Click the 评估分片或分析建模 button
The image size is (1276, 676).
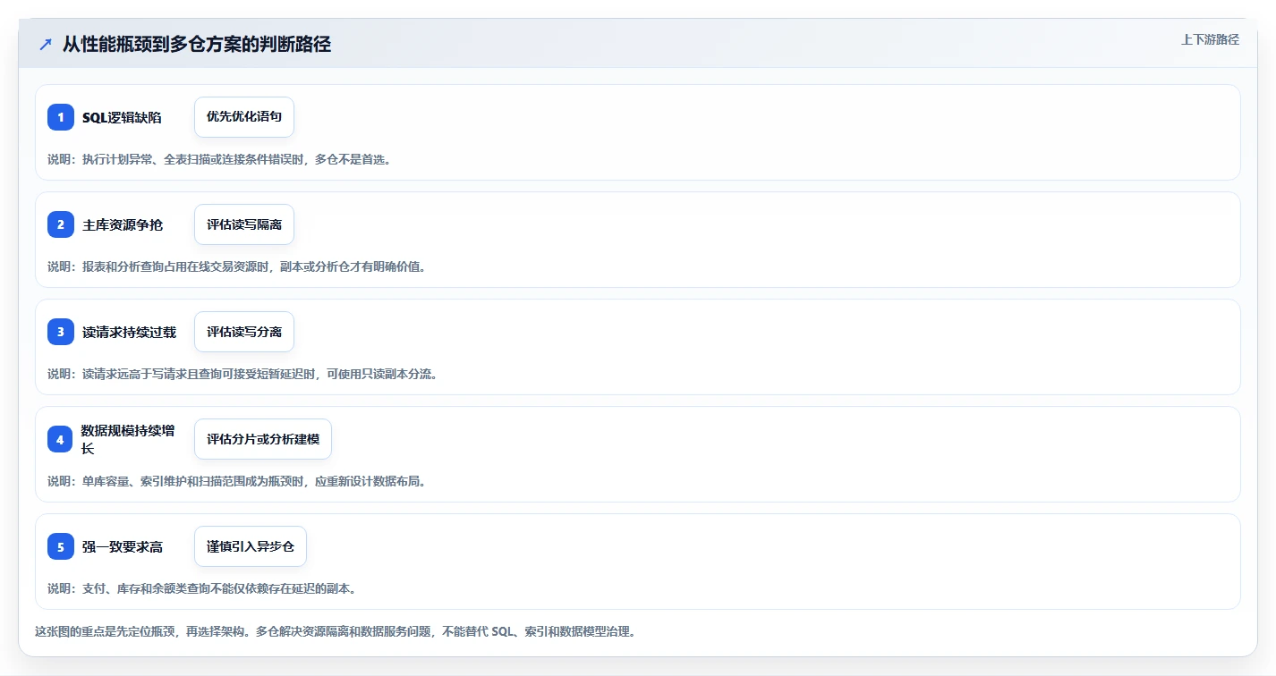pos(263,439)
